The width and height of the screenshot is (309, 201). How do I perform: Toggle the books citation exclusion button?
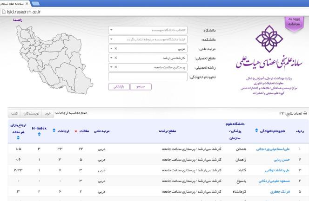pyautogui.click(x=14, y=113)
